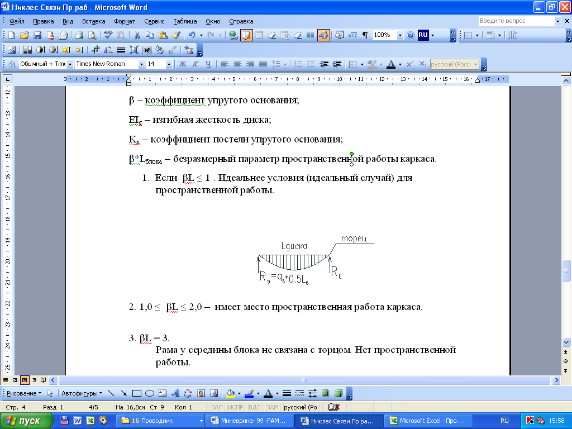Open Word help question mark
The image size is (572, 429).
[x=411, y=35]
